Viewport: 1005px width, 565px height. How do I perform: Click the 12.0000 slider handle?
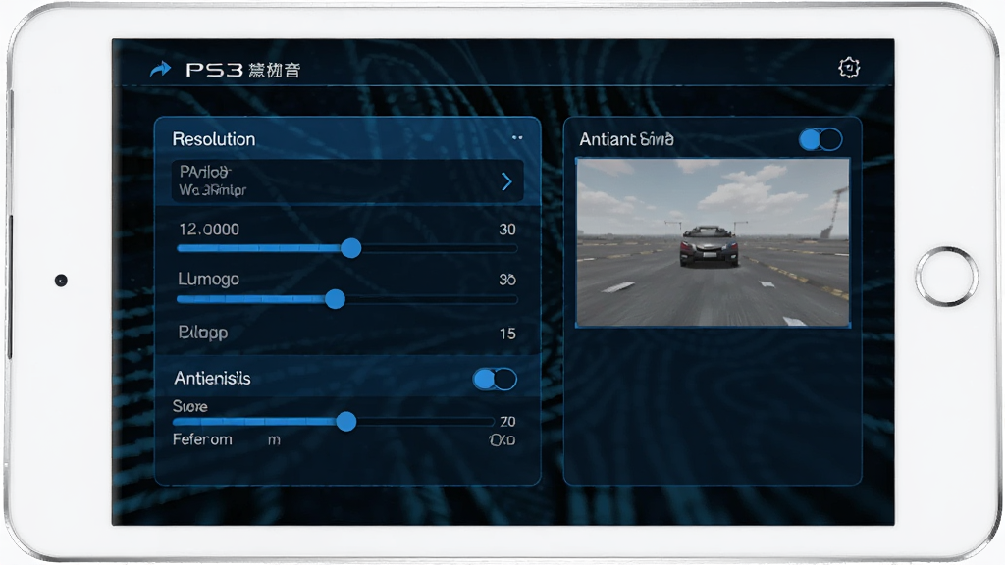click(x=350, y=248)
